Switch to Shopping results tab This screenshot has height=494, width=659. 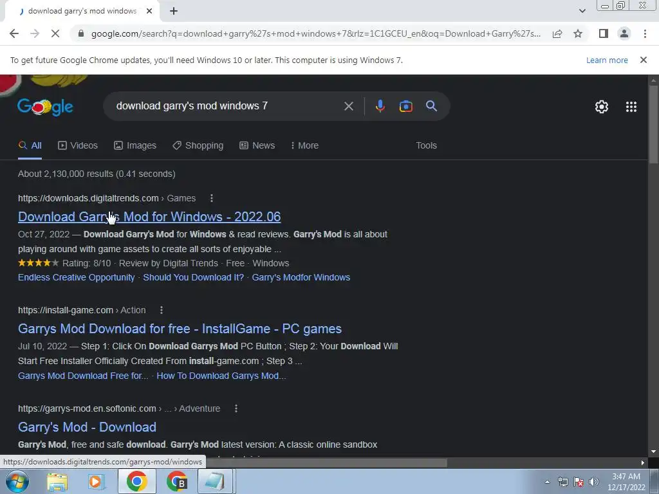click(x=198, y=146)
